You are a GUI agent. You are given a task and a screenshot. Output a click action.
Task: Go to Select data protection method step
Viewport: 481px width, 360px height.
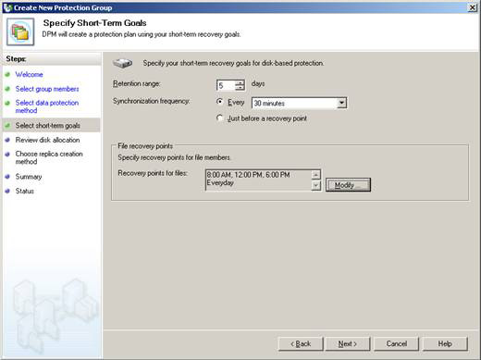(47, 106)
